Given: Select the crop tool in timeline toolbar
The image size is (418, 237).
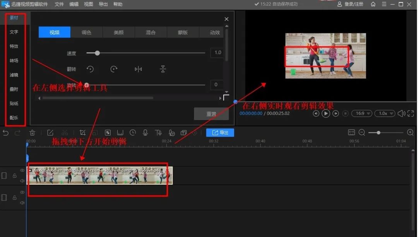Looking at the screenshot, I should [x=82, y=133].
